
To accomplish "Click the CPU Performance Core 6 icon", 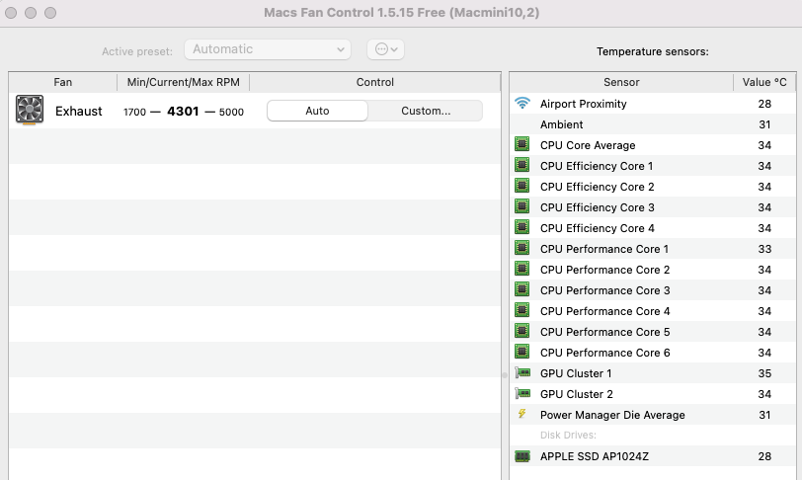I will 522,353.
